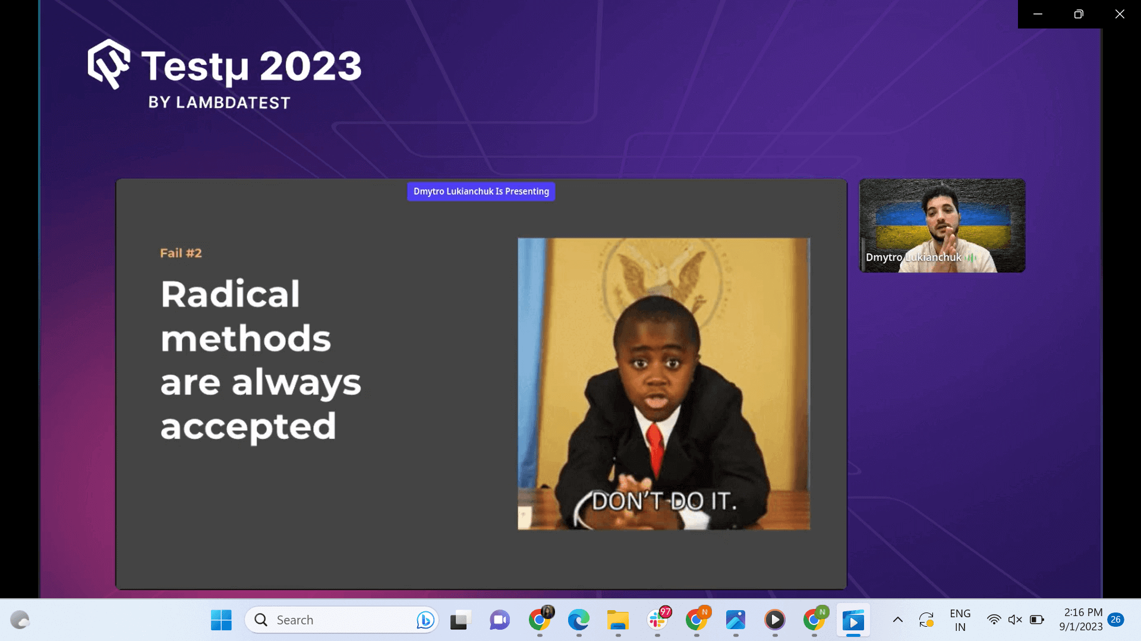Open the circular media player taskbar icon
The image size is (1141, 641).
(774, 620)
